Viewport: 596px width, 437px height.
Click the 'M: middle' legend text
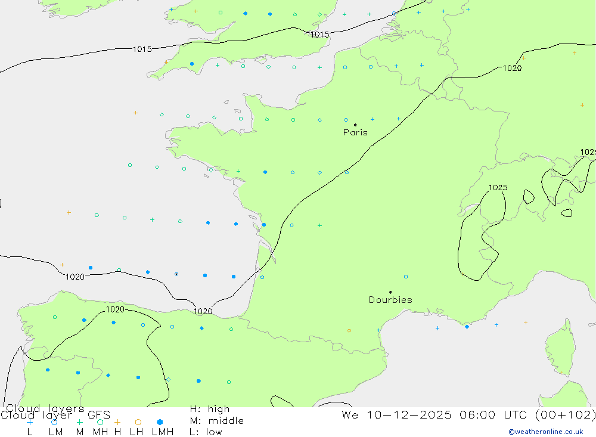[x=217, y=421]
